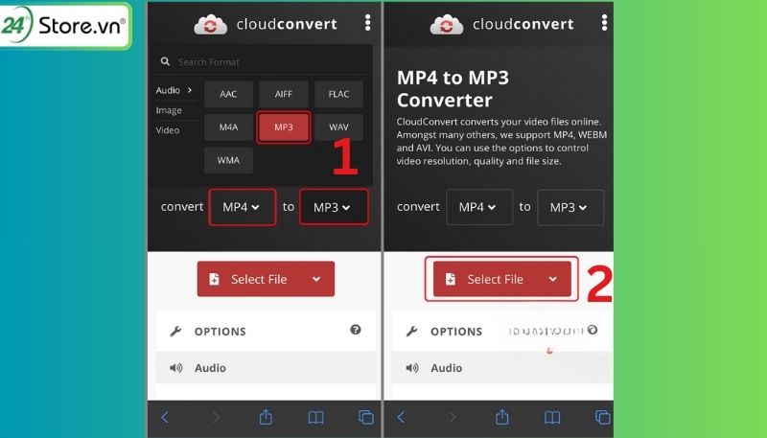Screen dimensions: 767x438
Task: Go back in Safari on left screen
Action: point(165,417)
